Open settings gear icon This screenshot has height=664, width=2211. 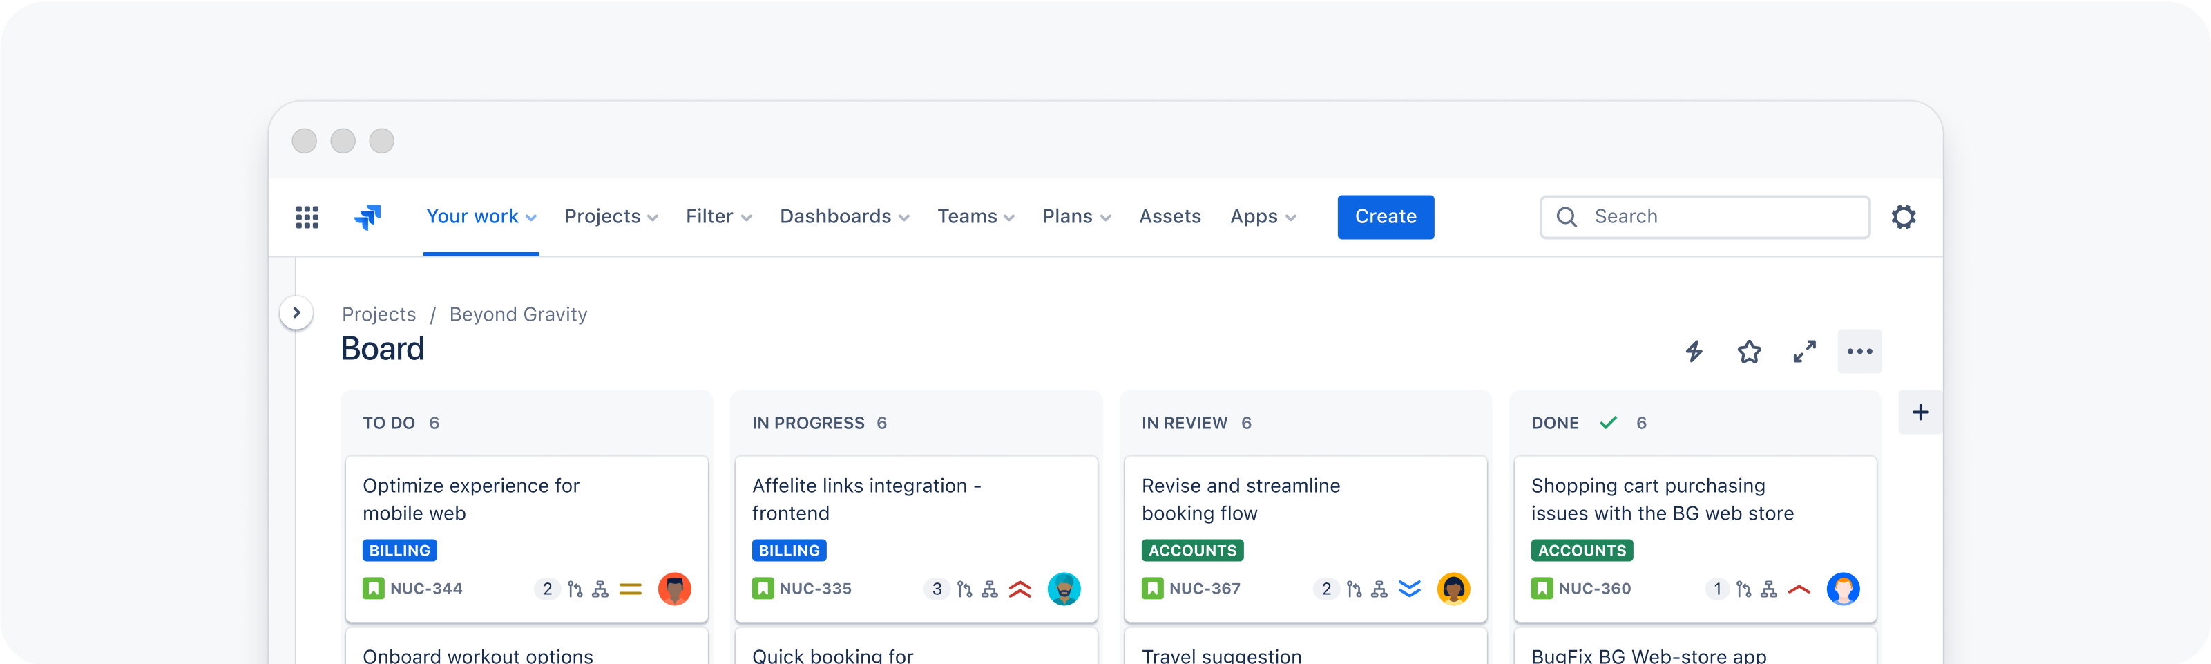[x=1903, y=216]
